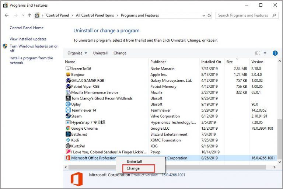This screenshot has width=283, height=189.
Task: Click the Google Chrome icon
Action: tap(68, 128)
